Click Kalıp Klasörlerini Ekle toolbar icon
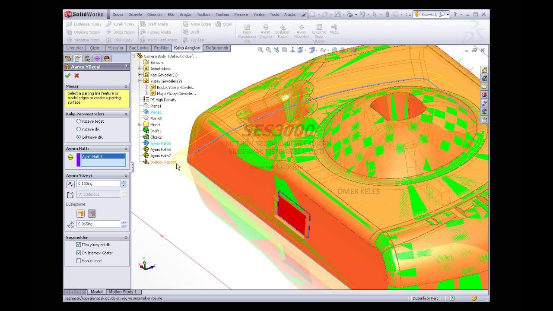Image resolution: width=553 pixels, height=311 pixels. 247,33
